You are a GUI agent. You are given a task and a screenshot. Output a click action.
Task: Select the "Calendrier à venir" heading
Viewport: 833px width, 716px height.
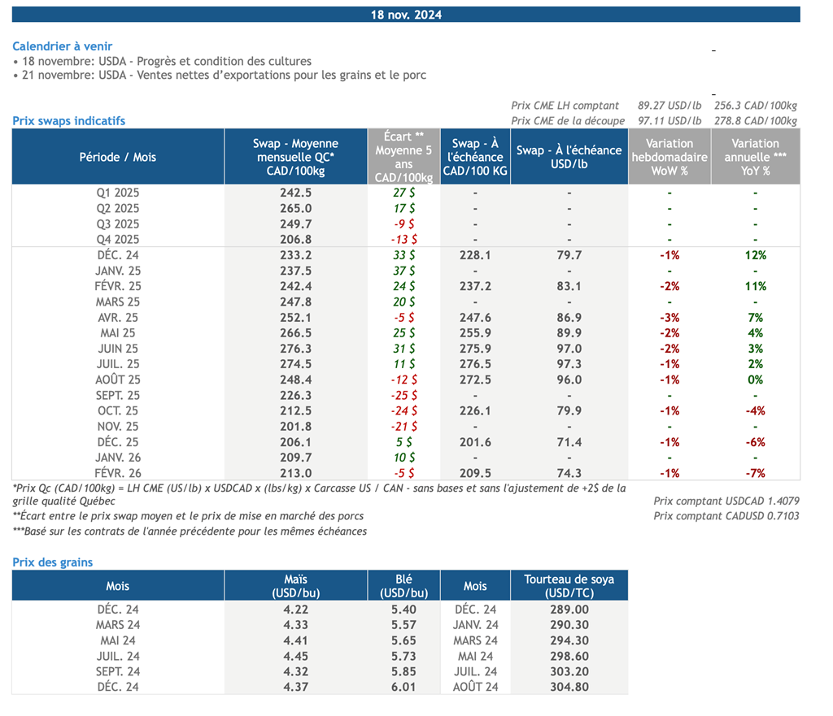(63, 46)
